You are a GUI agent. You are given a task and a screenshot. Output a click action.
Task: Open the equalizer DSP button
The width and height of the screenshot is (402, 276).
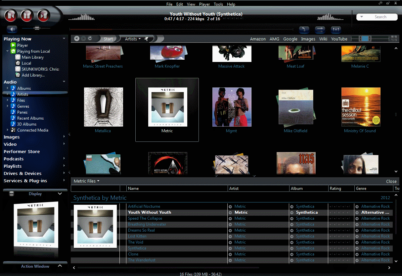[336, 30]
